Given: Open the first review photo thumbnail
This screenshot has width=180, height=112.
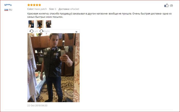Looking at the screenshot, I should 31,24.
